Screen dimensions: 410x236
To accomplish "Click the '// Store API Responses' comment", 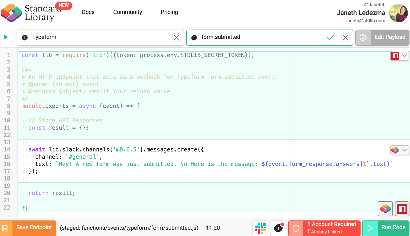I will point(65,120).
